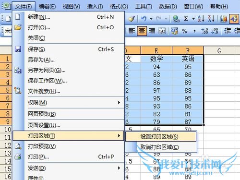Image resolution: width=240 pixels, height=180 pixels.
Task: Click the 英语 header cell
Action: pos(188,59)
